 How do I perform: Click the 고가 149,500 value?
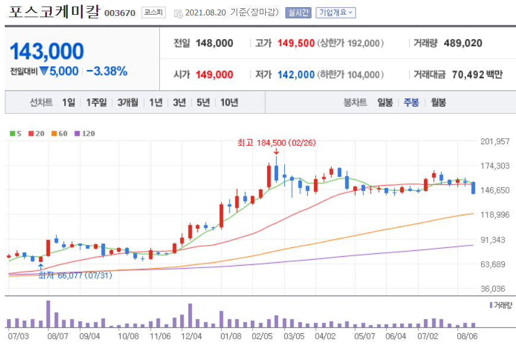(x=296, y=43)
